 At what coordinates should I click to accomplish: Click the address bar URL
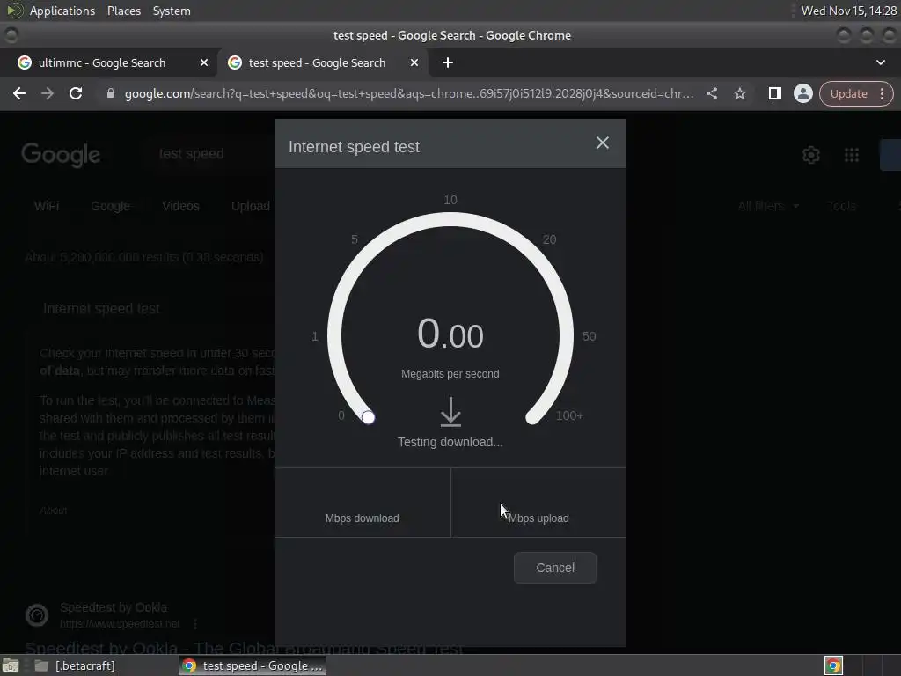408,93
